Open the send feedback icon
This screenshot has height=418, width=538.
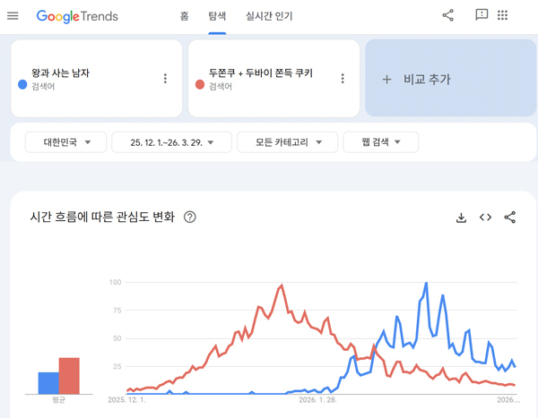coord(482,15)
